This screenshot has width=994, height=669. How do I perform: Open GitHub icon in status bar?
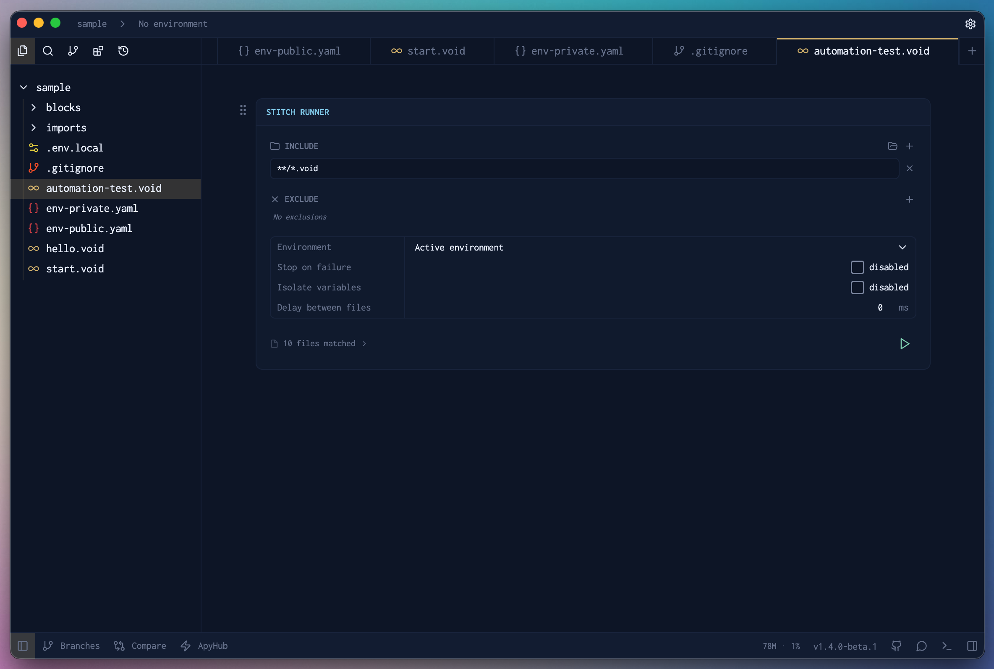(x=896, y=646)
